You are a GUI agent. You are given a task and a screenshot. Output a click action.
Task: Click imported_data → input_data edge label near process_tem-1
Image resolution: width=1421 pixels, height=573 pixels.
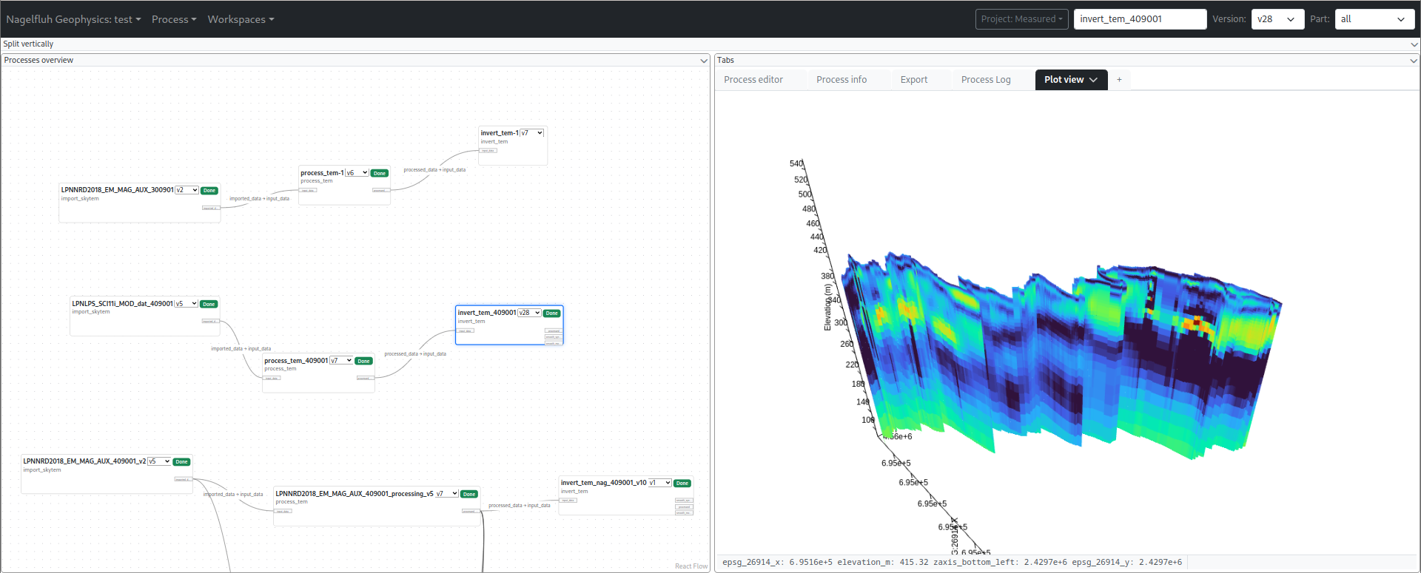click(259, 199)
